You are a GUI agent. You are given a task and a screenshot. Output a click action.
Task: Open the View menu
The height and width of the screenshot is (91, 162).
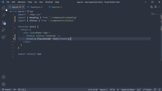pos(30,2)
